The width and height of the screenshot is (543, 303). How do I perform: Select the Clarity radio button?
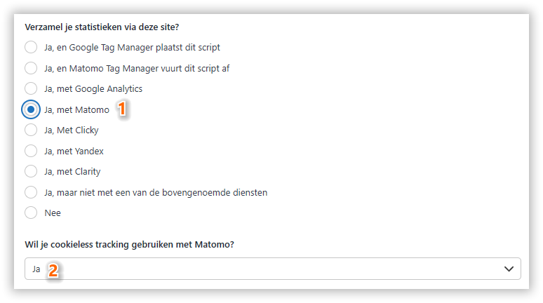tap(31, 171)
